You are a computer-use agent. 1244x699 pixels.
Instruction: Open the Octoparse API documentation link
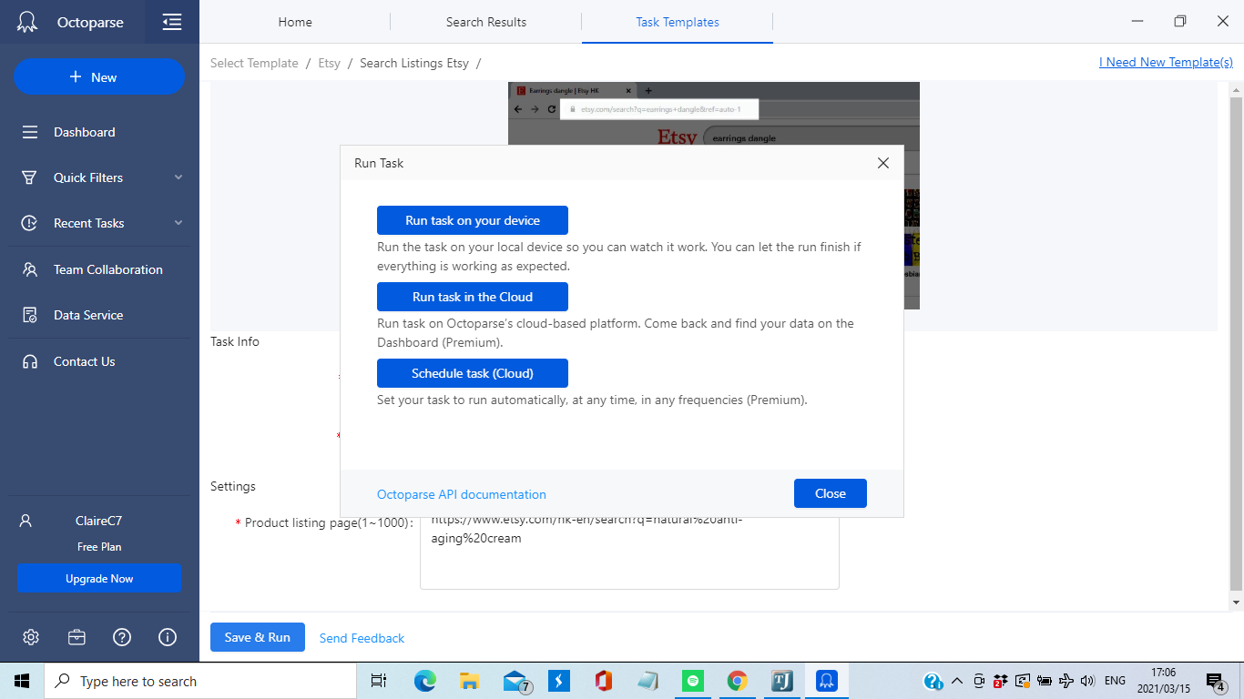click(462, 494)
